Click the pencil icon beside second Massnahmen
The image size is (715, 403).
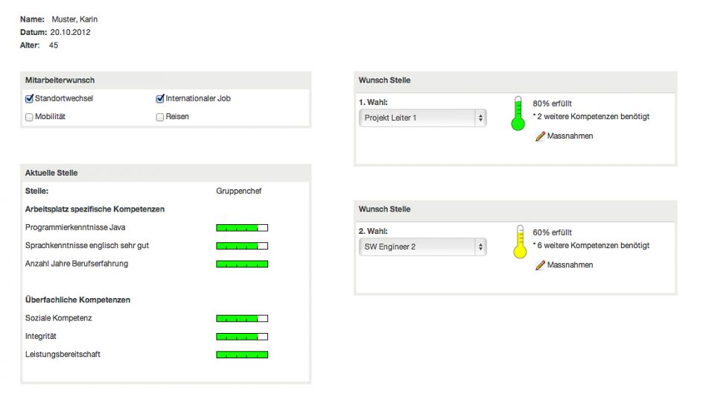(540, 265)
